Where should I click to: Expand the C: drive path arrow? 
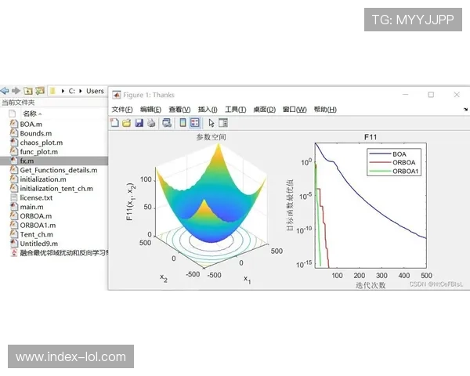[63, 91]
